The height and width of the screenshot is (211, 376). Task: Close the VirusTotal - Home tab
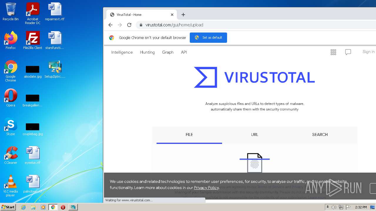point(172,15)
